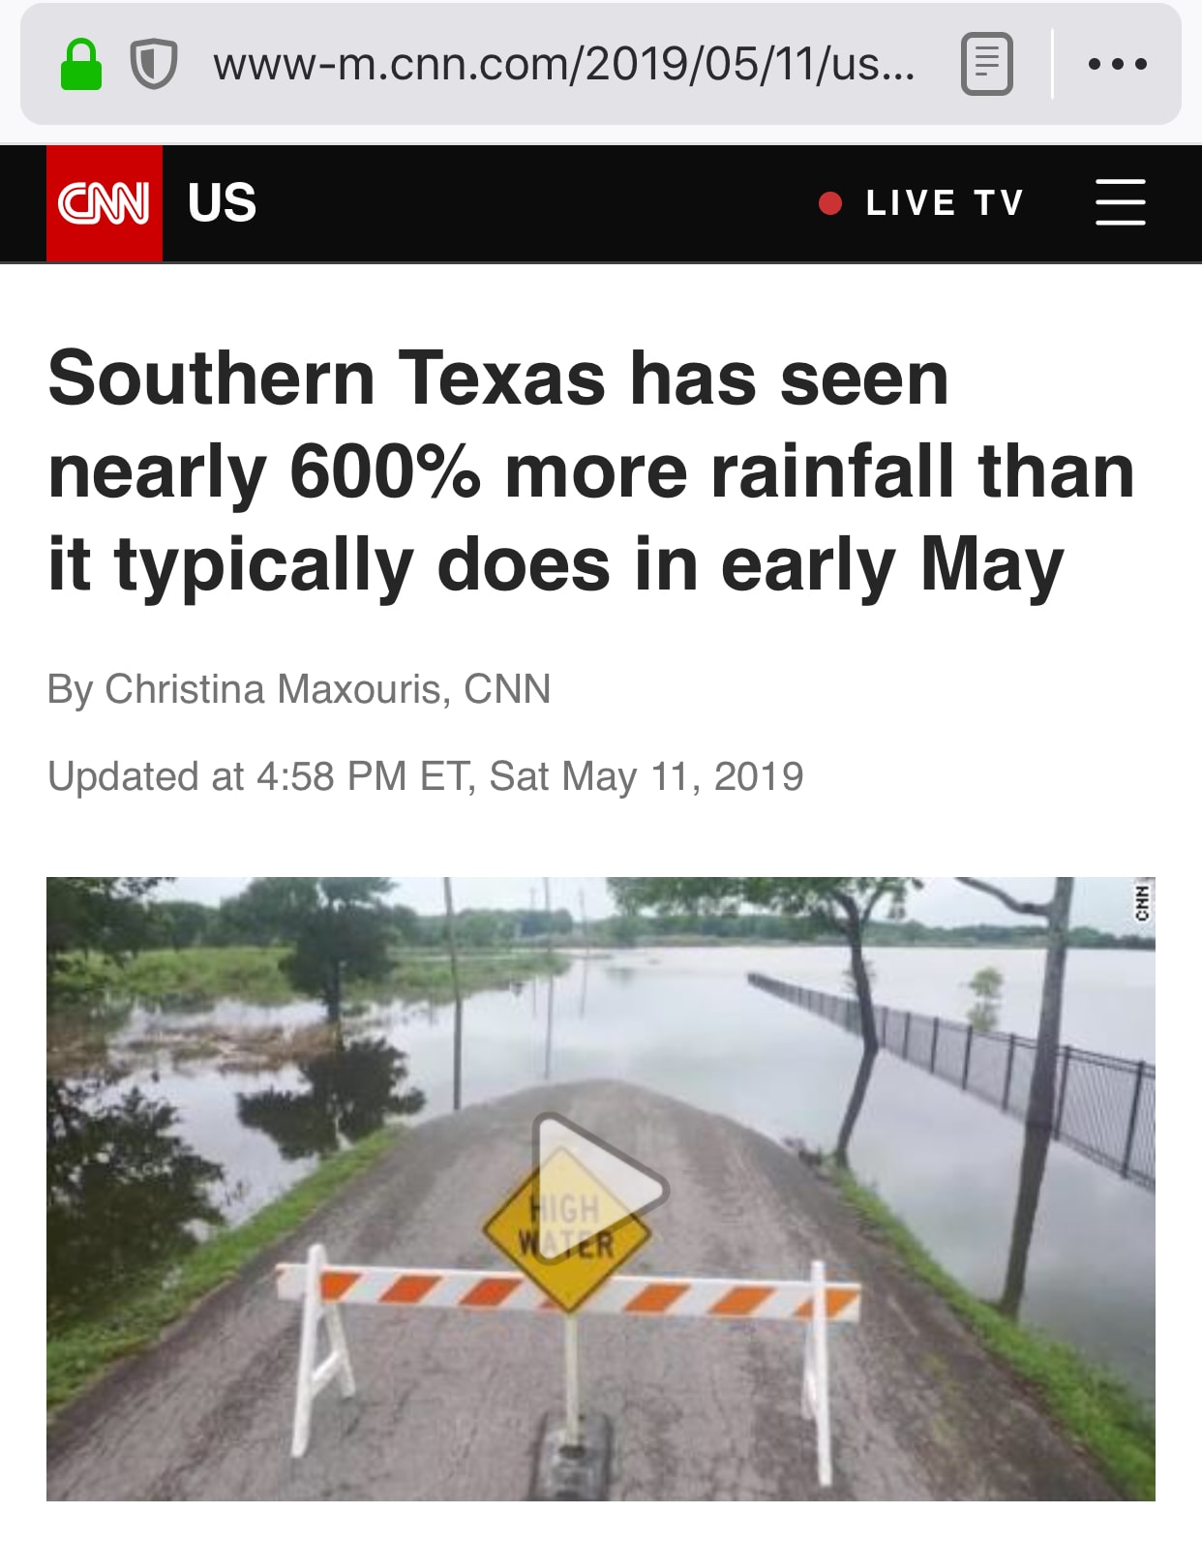Tap the green padlock security icon
This screenshot has width=1202, height=1543.
click(81, 65)
